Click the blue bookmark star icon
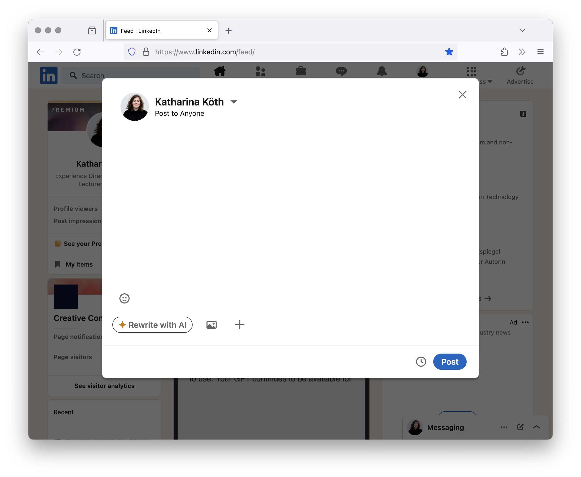 pos(449,52)
